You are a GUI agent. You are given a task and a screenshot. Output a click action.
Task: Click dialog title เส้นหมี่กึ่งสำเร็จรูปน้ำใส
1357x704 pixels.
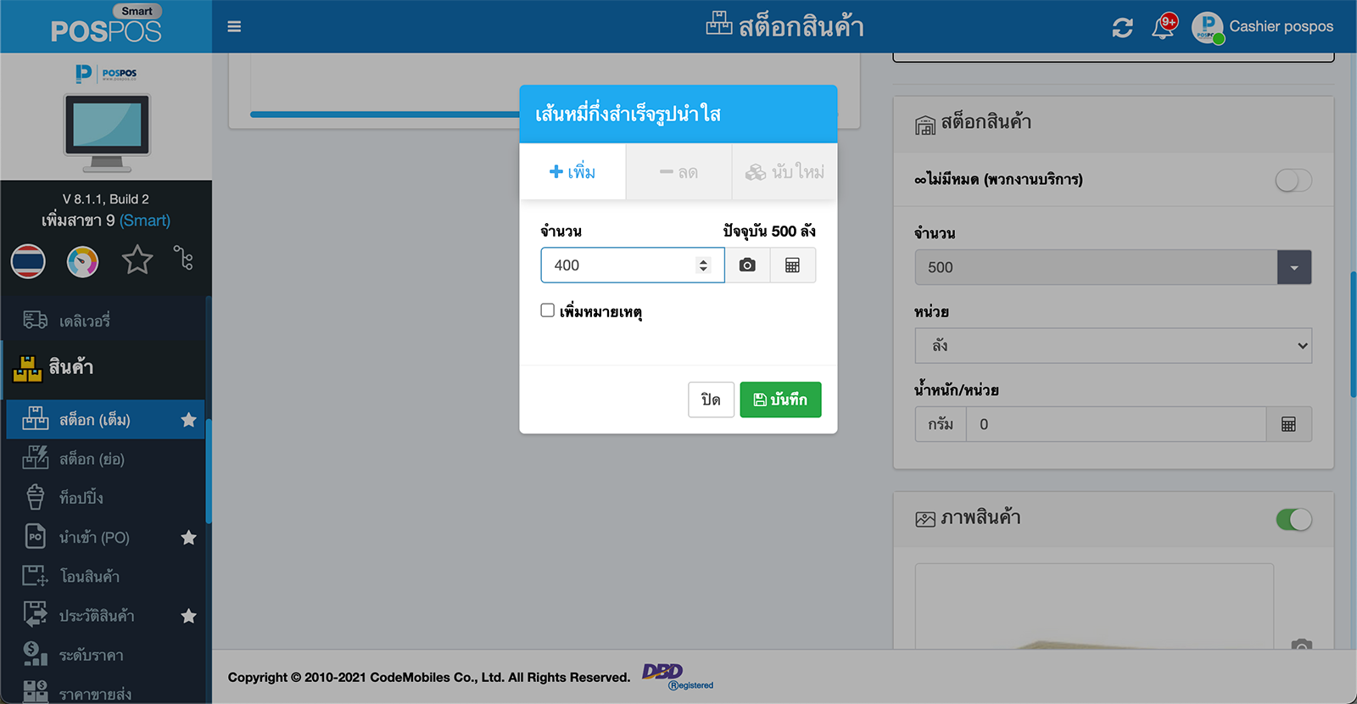tap(628, 114)
